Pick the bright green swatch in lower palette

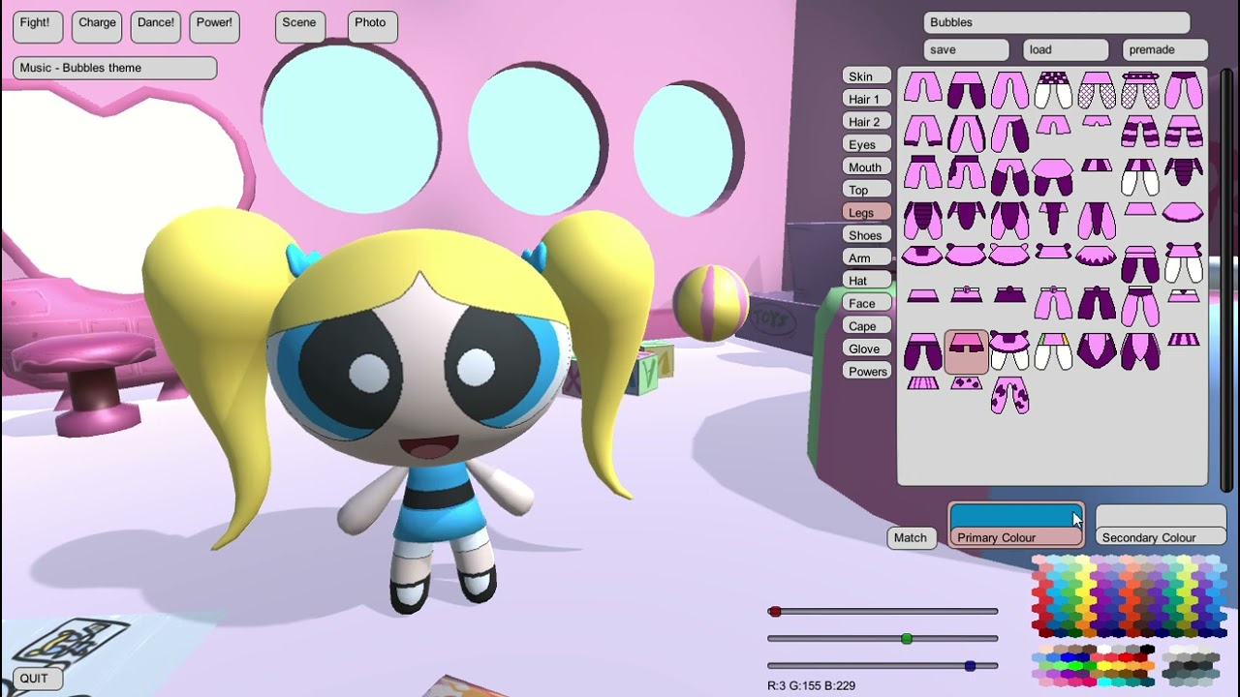coord(1075,665)
